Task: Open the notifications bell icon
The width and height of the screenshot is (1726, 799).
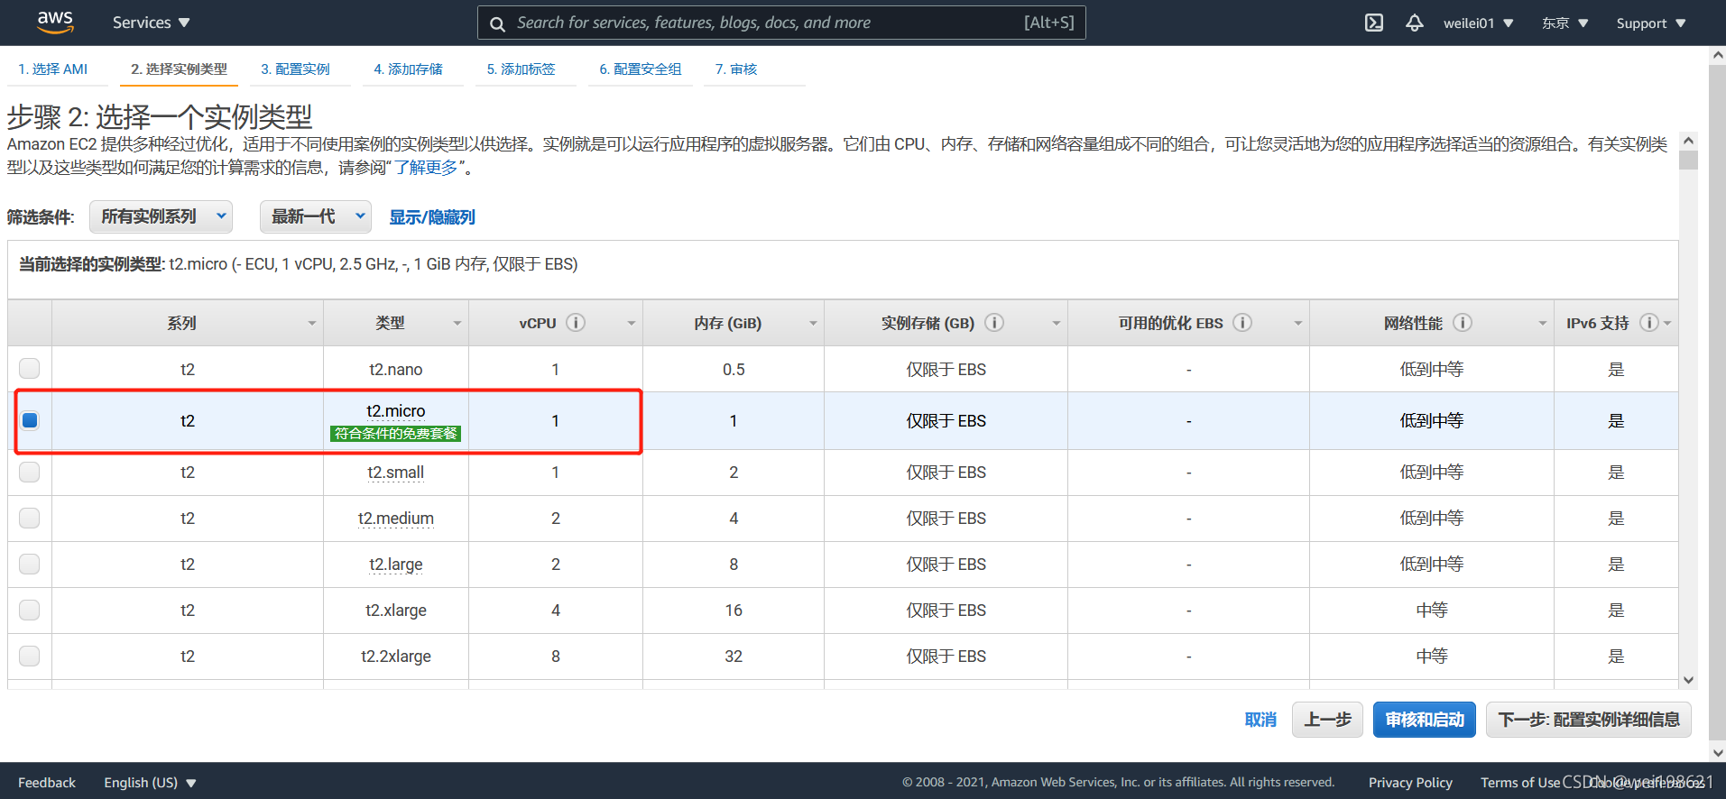Action: [x=1415, y=23]
